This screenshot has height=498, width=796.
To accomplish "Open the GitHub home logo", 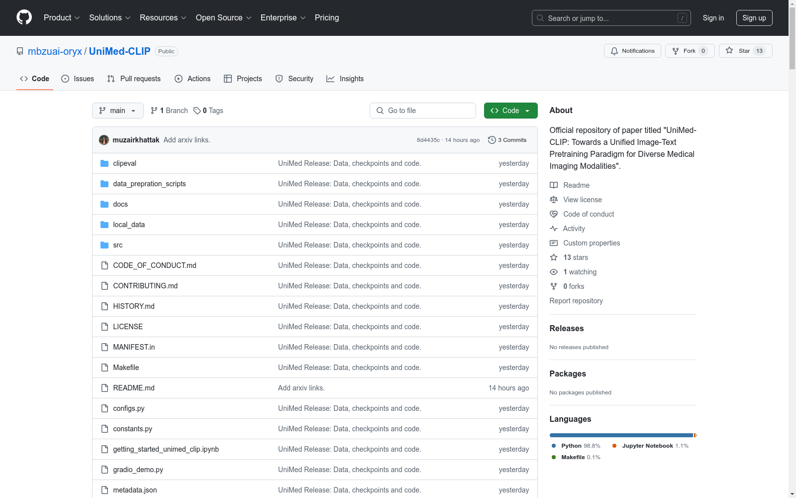I will tap(24, 17).
